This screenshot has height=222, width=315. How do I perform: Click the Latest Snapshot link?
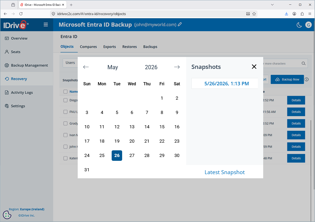pos(225,172)
